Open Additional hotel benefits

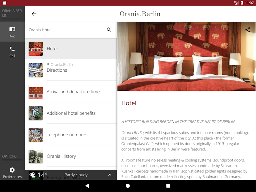71,113
